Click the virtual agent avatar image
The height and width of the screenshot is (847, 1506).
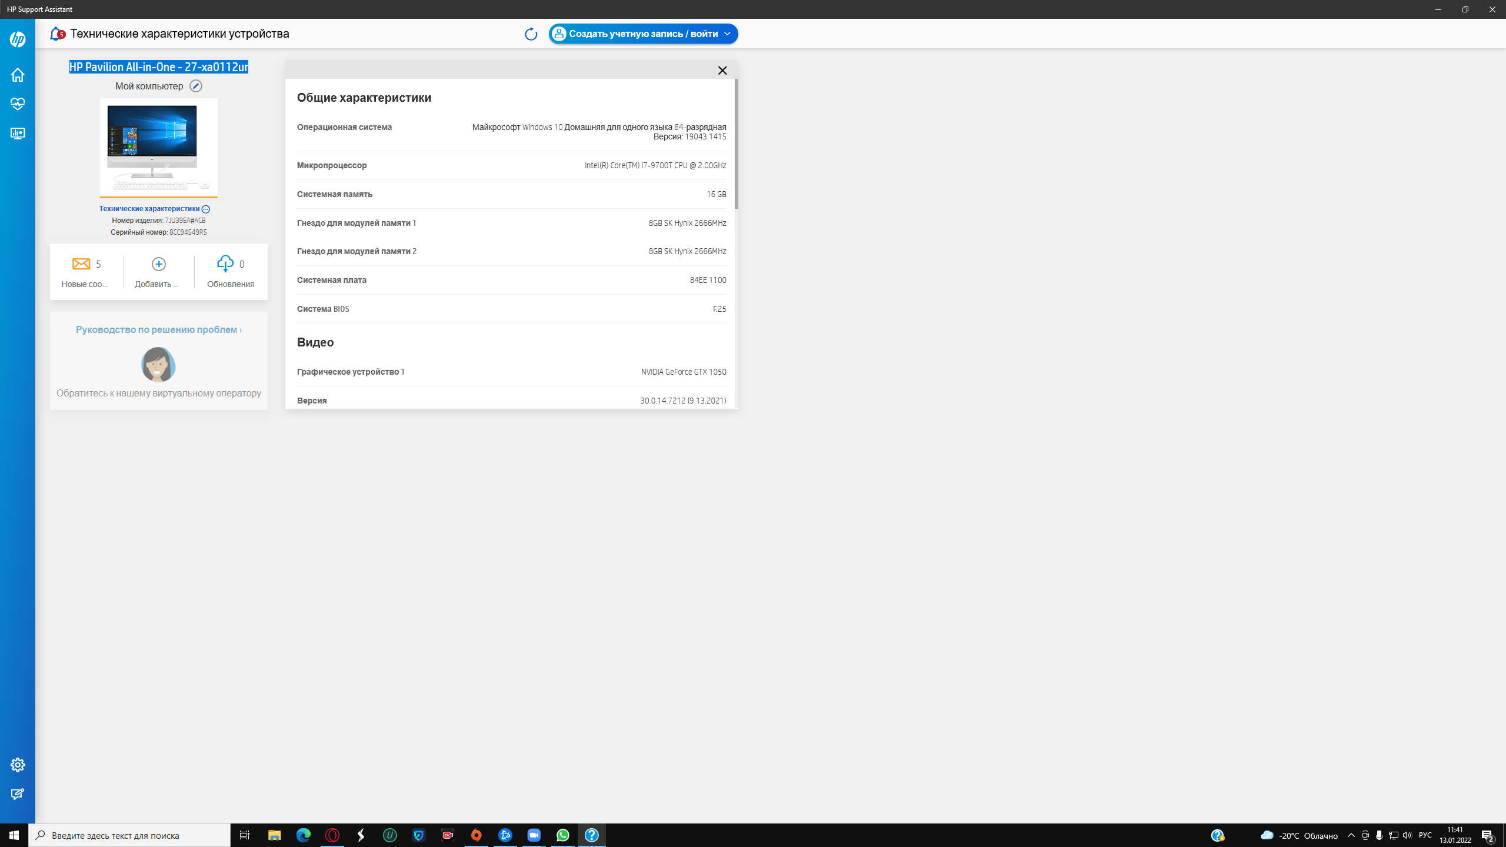(158, 364)
